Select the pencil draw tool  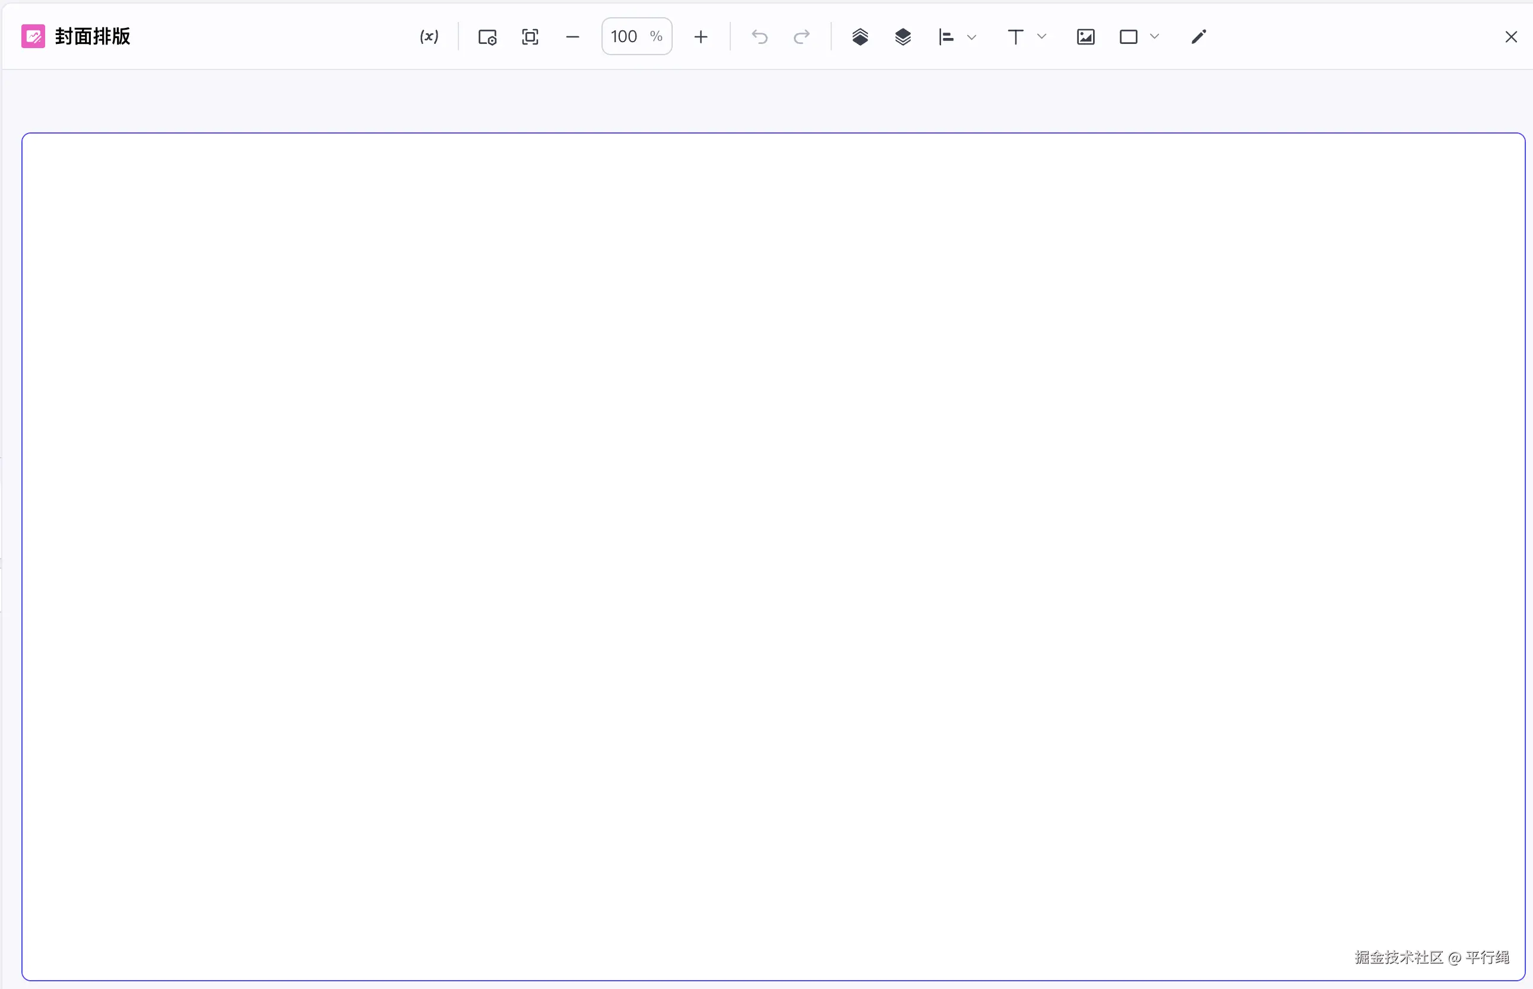click(1198, 37)
